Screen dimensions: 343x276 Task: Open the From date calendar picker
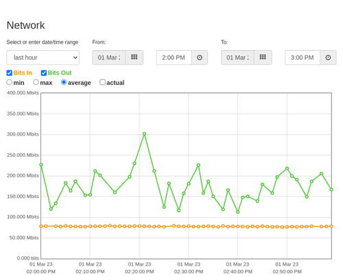134,58
